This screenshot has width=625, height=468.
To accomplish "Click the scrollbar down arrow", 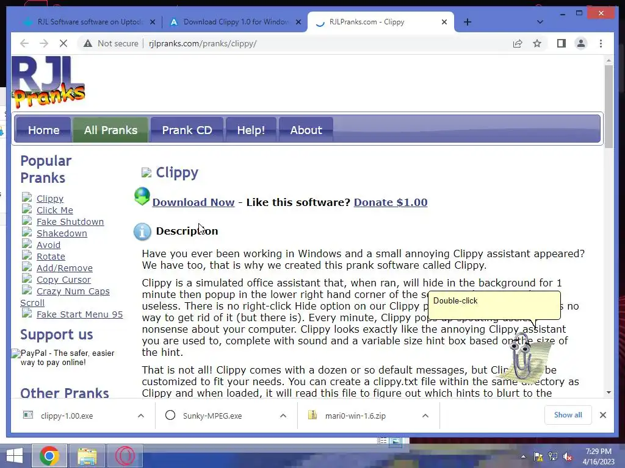I will pos(609,392).
